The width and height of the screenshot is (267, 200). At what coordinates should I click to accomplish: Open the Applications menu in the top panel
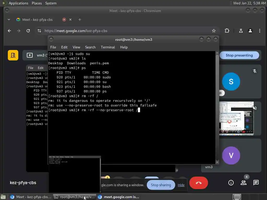19,3
